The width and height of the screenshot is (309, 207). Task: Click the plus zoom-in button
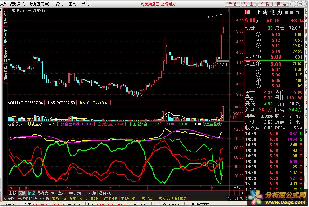[232, 193]
